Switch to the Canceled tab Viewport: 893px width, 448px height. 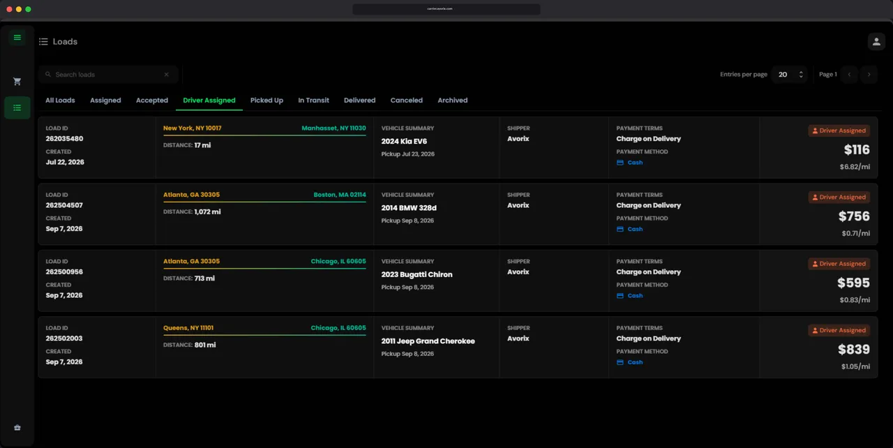(x=407, y=100)
